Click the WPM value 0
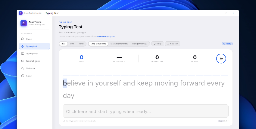Screen dimensions: 256x129 coord(82,57)
